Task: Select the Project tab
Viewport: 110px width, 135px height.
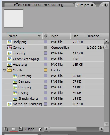Action: (84, 5)
